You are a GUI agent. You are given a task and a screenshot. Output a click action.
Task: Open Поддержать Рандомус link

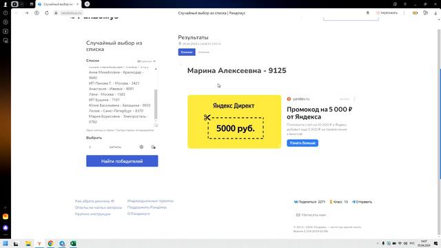point(147,207)
